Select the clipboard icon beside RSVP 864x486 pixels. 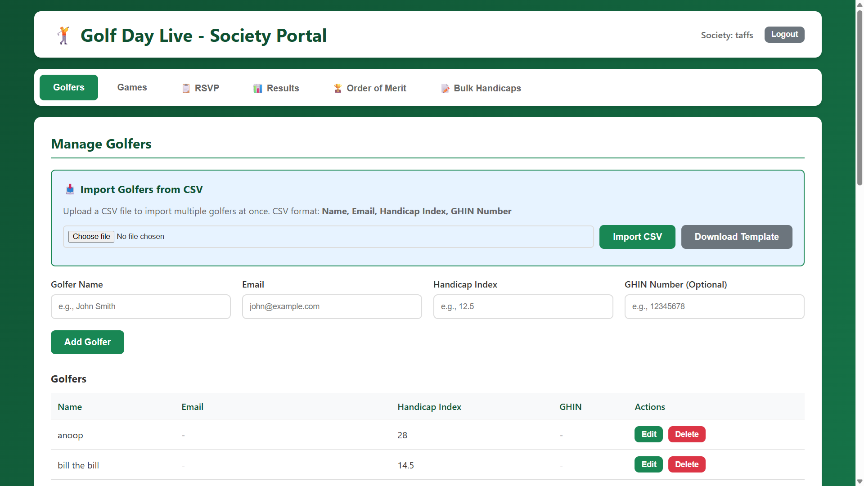pyautogui.click(x=186, y=88)
